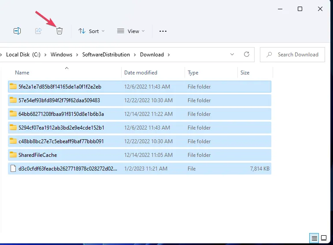Click the 7,814 KB size cell

[260, 169]
